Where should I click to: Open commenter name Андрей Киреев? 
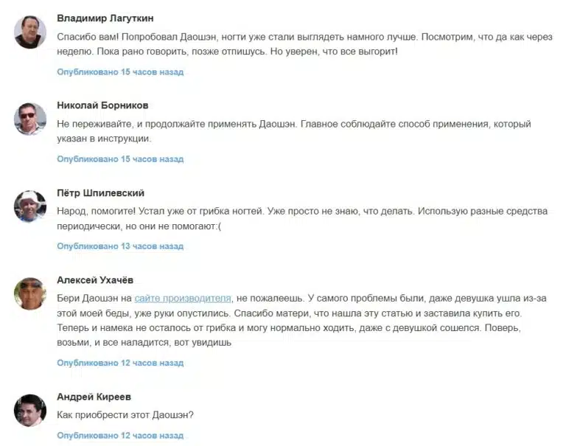click(94, 397)
